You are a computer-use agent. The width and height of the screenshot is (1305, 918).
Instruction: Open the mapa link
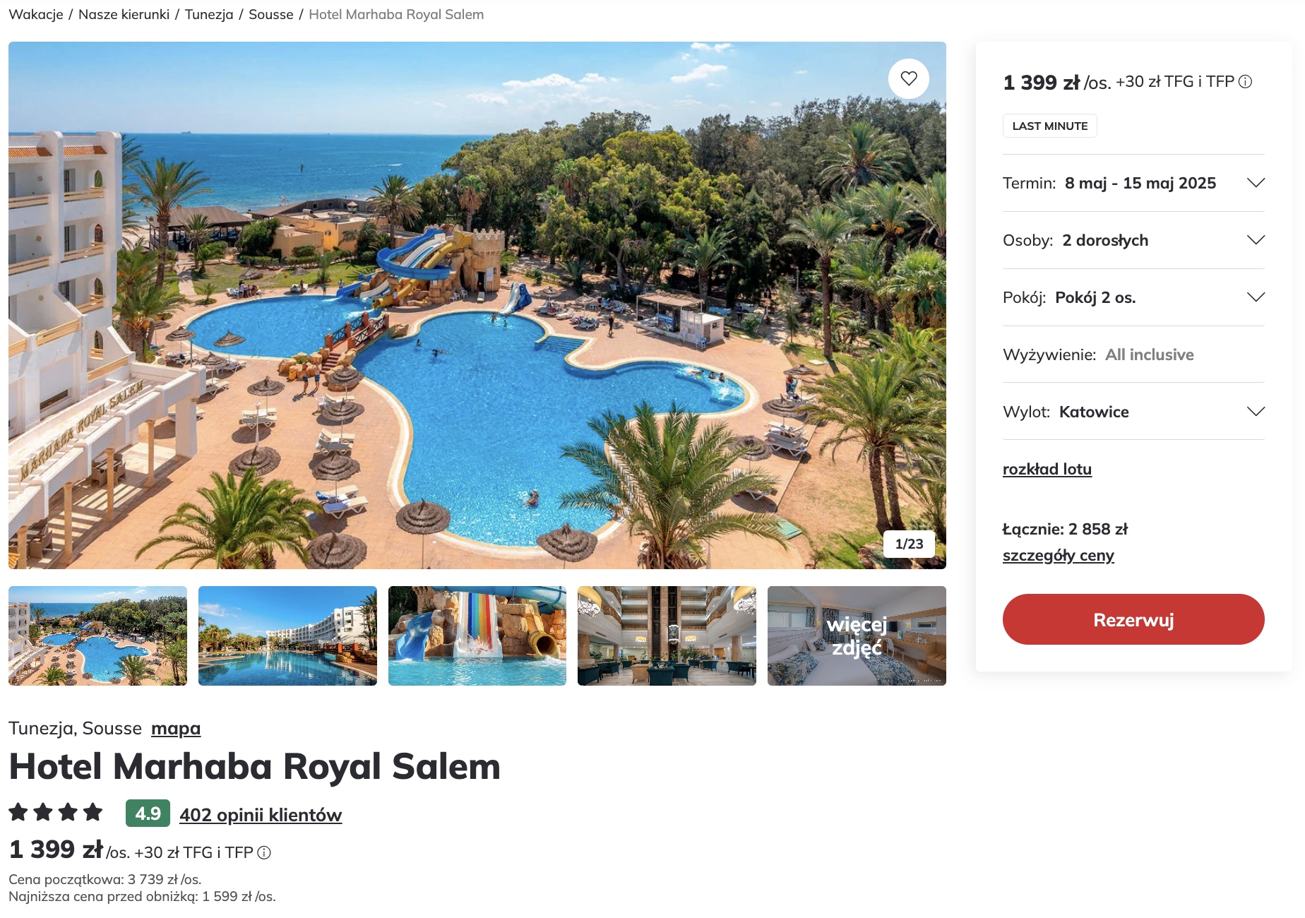(x=176, y=729)
